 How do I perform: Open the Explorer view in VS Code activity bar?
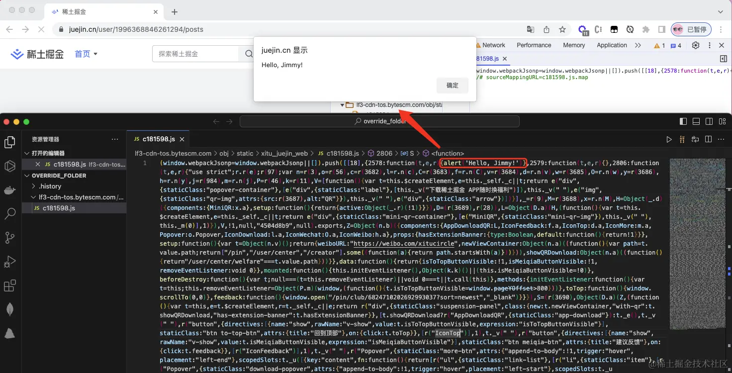(10, 143)
